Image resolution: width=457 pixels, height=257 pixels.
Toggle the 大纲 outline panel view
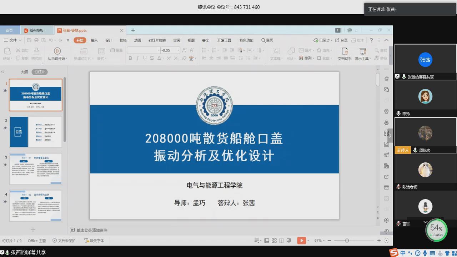pyautogui.click(x=24, y=72)
